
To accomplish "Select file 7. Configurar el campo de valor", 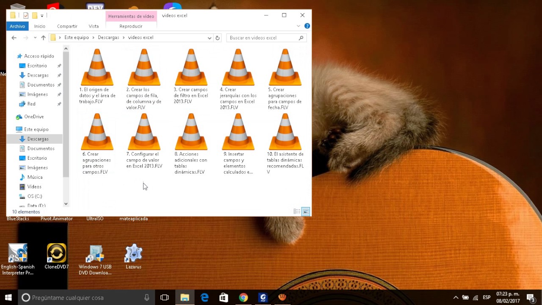I will [x=144, y=141].
